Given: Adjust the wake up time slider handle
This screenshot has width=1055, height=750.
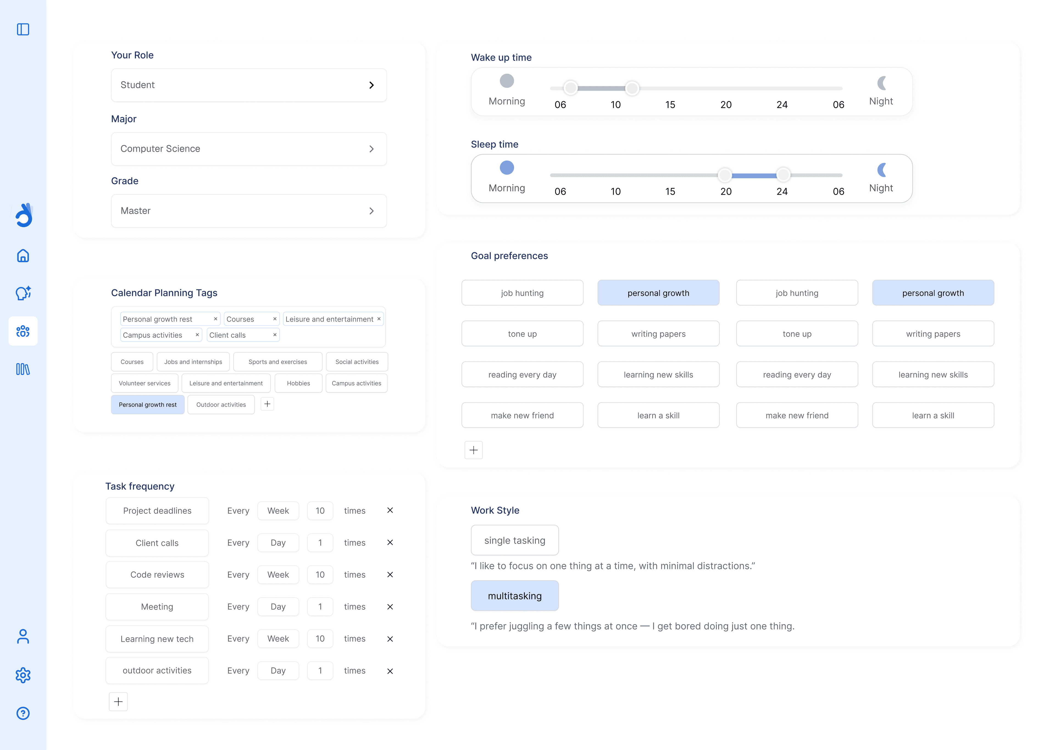Looking at the screenshot, I should [x=571, y=88].
